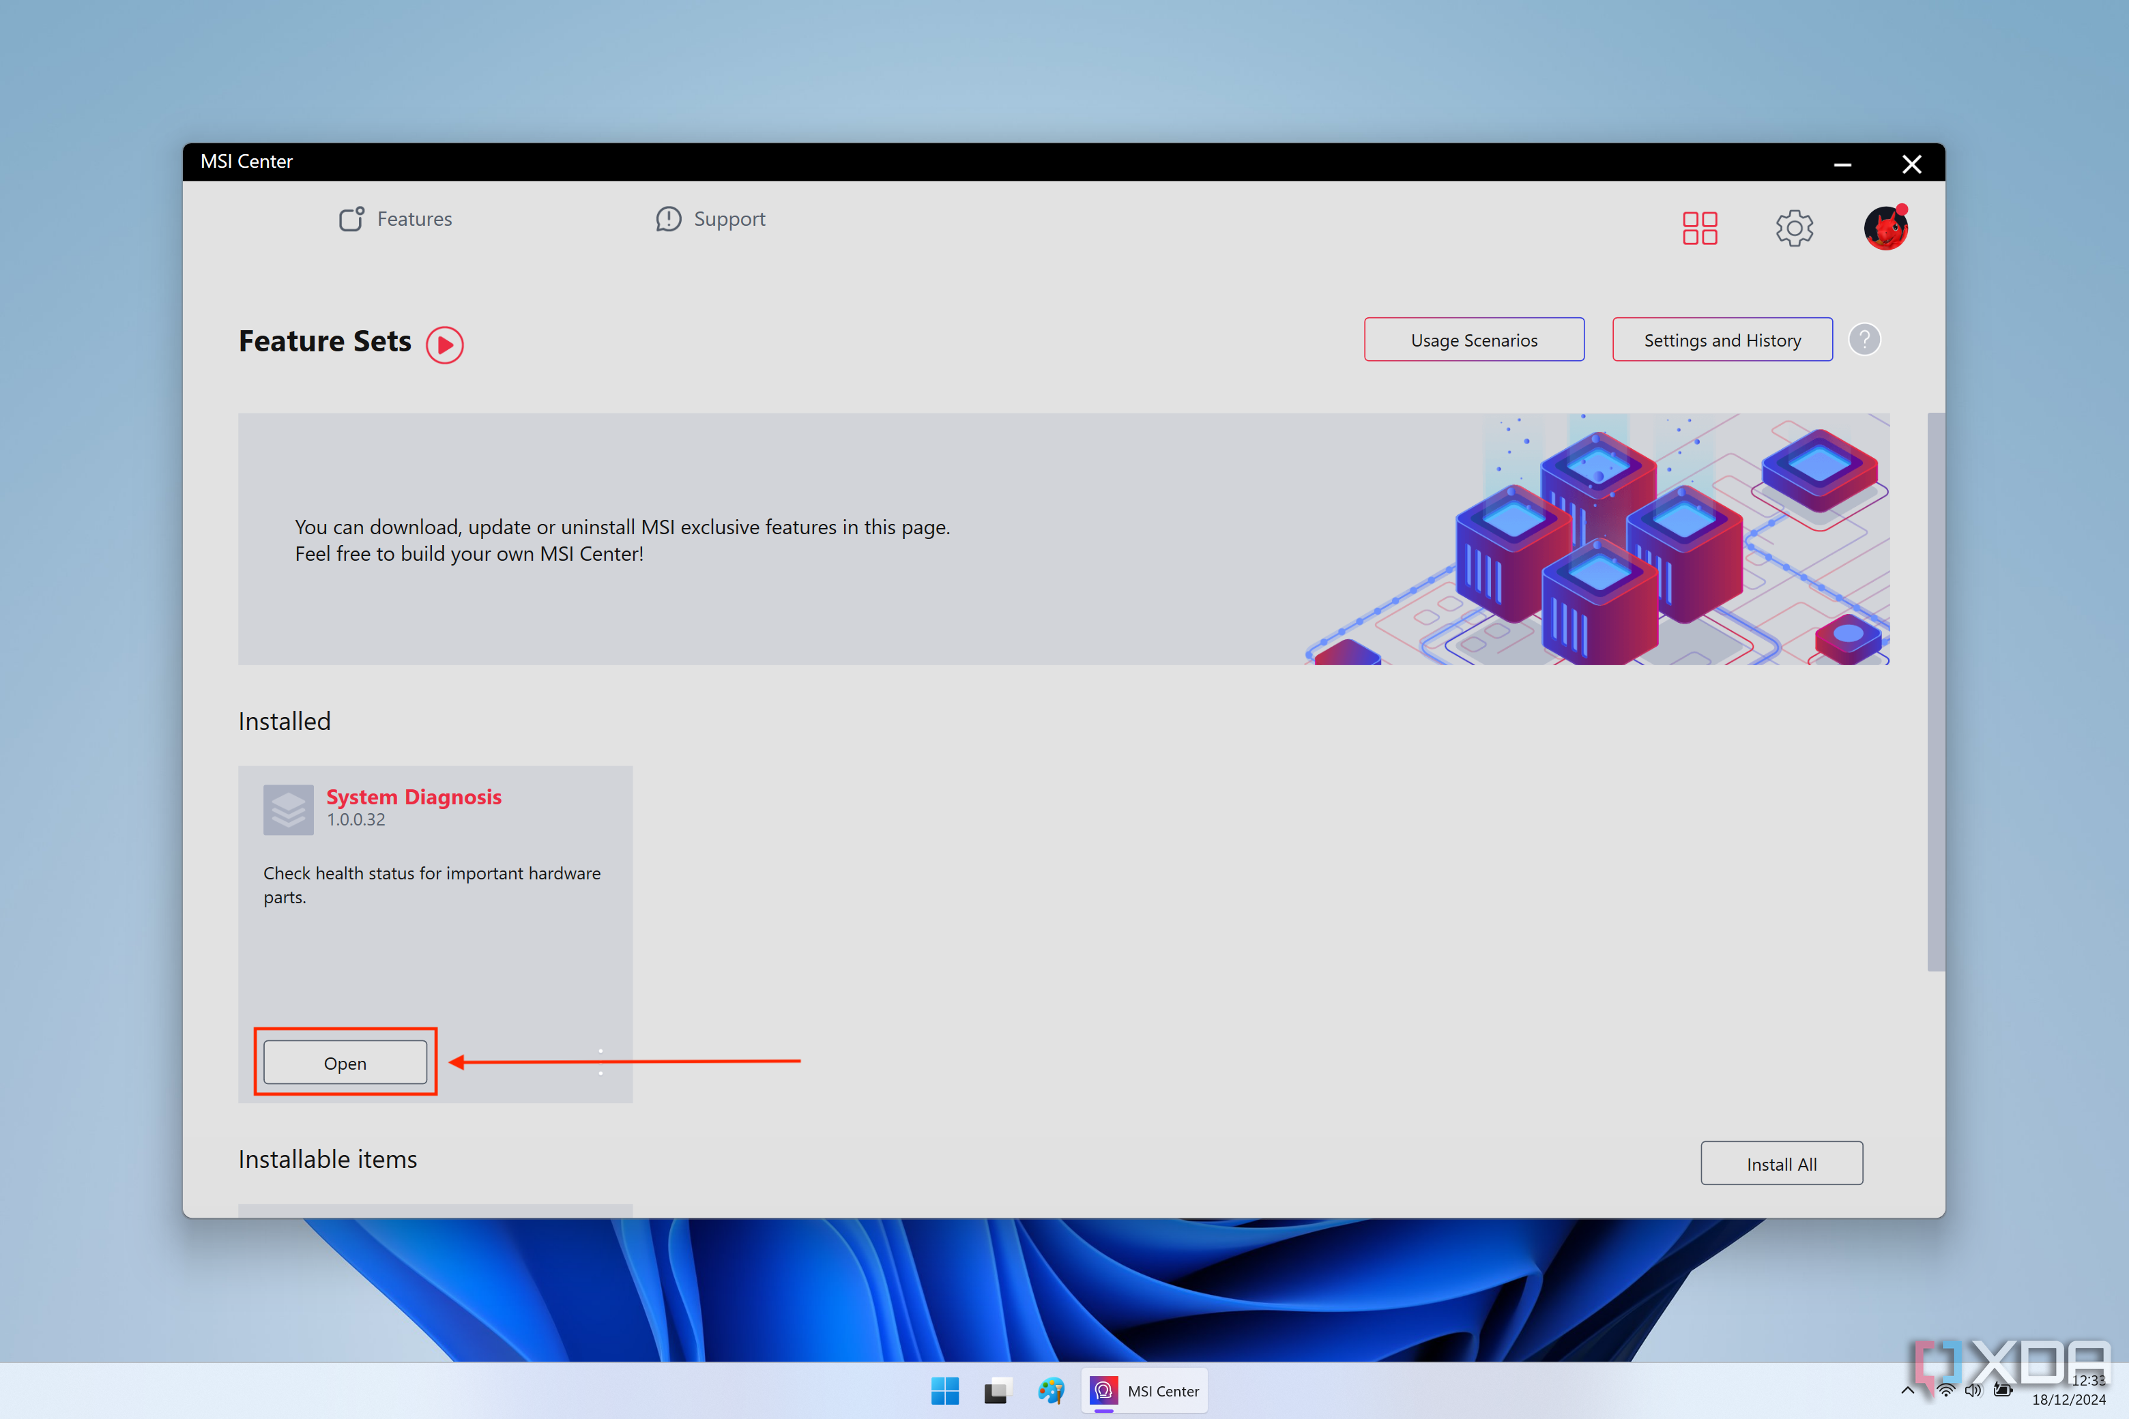2129x1419 pixels.
Task: Open battery status tray icon
Action: pyautogui.click(x=2003, y=1390)
